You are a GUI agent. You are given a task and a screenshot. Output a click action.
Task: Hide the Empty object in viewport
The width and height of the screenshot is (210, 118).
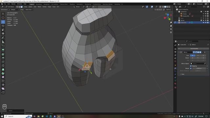click(x=206, y=14)
